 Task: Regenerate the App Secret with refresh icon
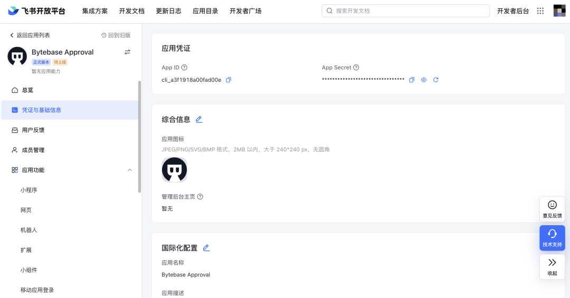point(435,80)
